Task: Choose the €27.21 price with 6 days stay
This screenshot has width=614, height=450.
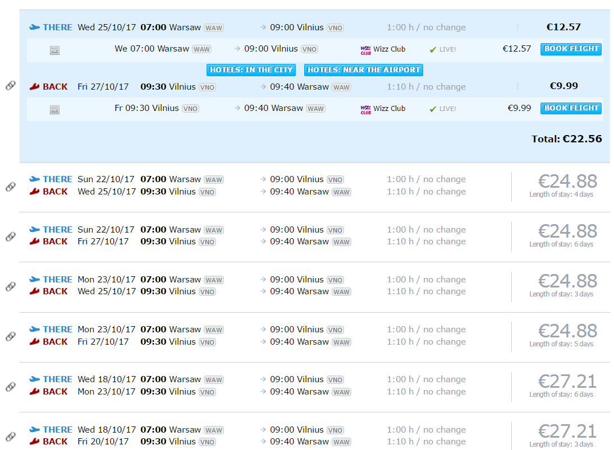Action: (567, 381)
